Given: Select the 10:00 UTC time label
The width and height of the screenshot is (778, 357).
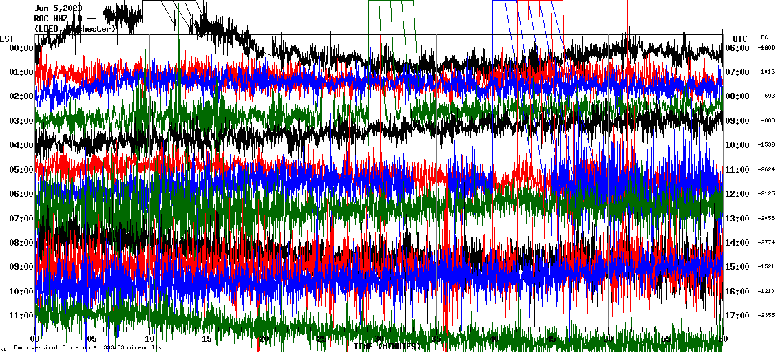Looking at the screenshot, I should (x=738, y=145).
